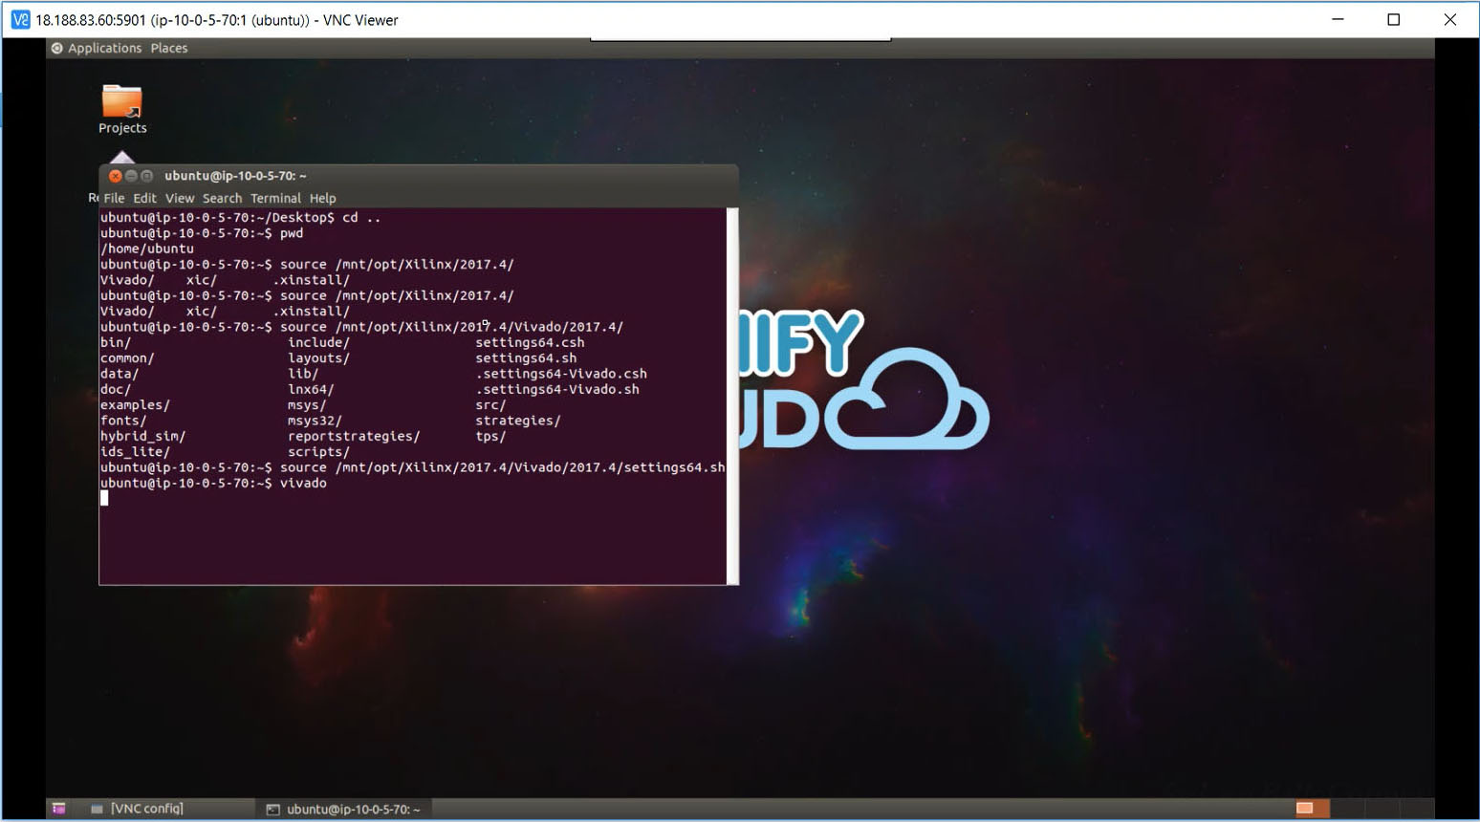Open the Applications menu
The width and height of the screenshot is (1480, 822).
click(104, 48)
